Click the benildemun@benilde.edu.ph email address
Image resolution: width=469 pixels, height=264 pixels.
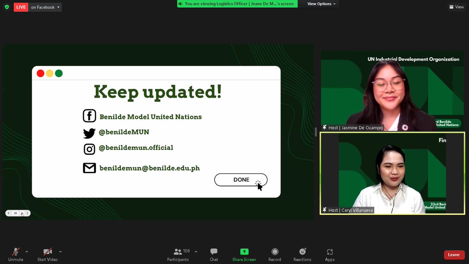(x=150, y=168)
